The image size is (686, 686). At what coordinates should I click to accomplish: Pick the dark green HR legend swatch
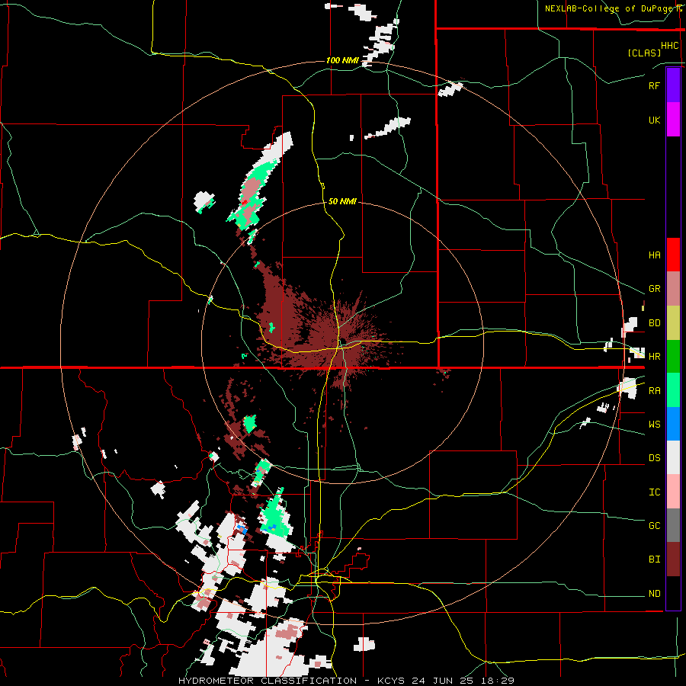pos(673,357)
